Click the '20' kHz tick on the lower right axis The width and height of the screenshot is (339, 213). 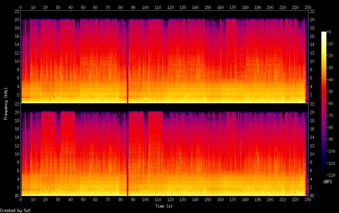(x=312, y=112)
